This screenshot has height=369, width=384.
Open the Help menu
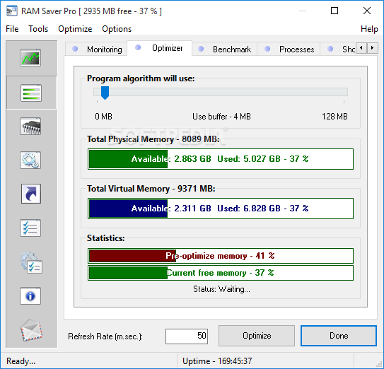click(x=369, y=29)
